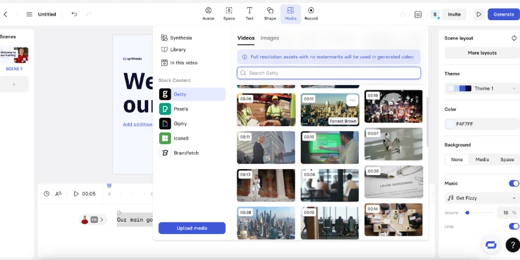
Task: Open the Avatar tool
Action: point(208,14)
